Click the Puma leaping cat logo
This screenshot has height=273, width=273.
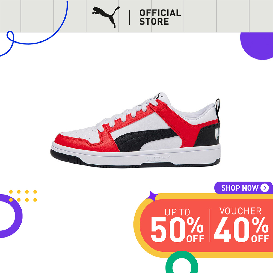tap(106, 17)
